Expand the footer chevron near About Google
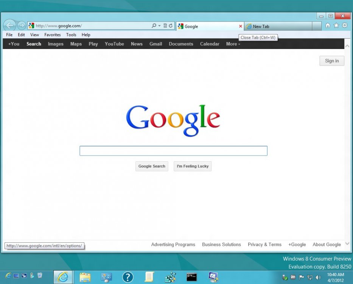Image resolution: width=353 pixels, height=284 pixels. pyautogui.click(x=347, y=244)
